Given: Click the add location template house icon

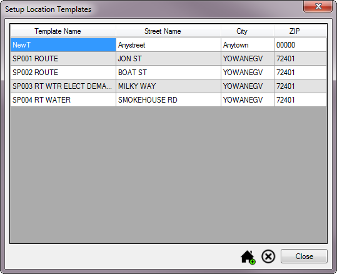Looking at the screenshot, I should tap(248, 257).
